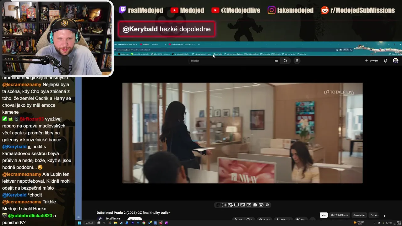Toggle the loop video icon below player

[x=218, y=205]
